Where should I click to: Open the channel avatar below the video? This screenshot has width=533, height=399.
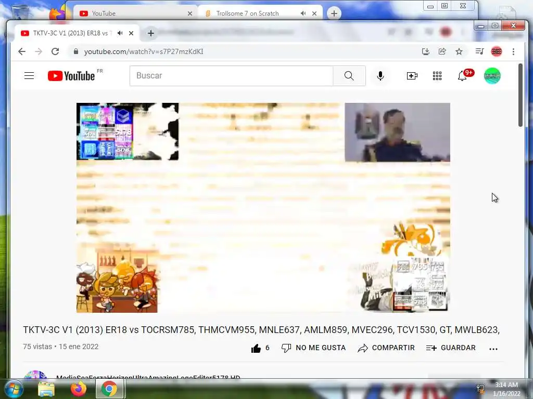(35, 375)
